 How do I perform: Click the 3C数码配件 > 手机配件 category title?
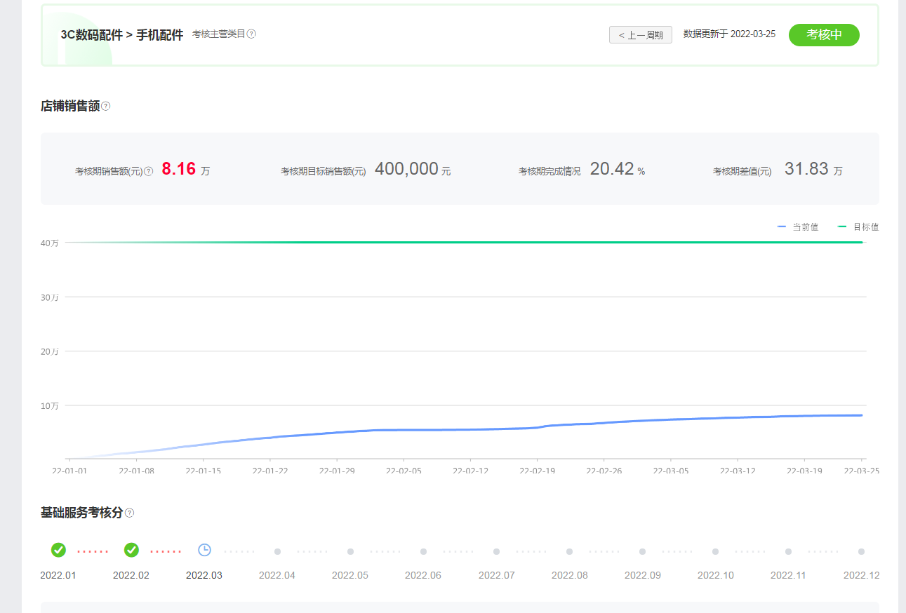(x=122, y=35)
